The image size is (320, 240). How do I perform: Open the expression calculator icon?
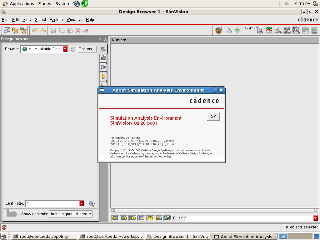pos(314,30)
